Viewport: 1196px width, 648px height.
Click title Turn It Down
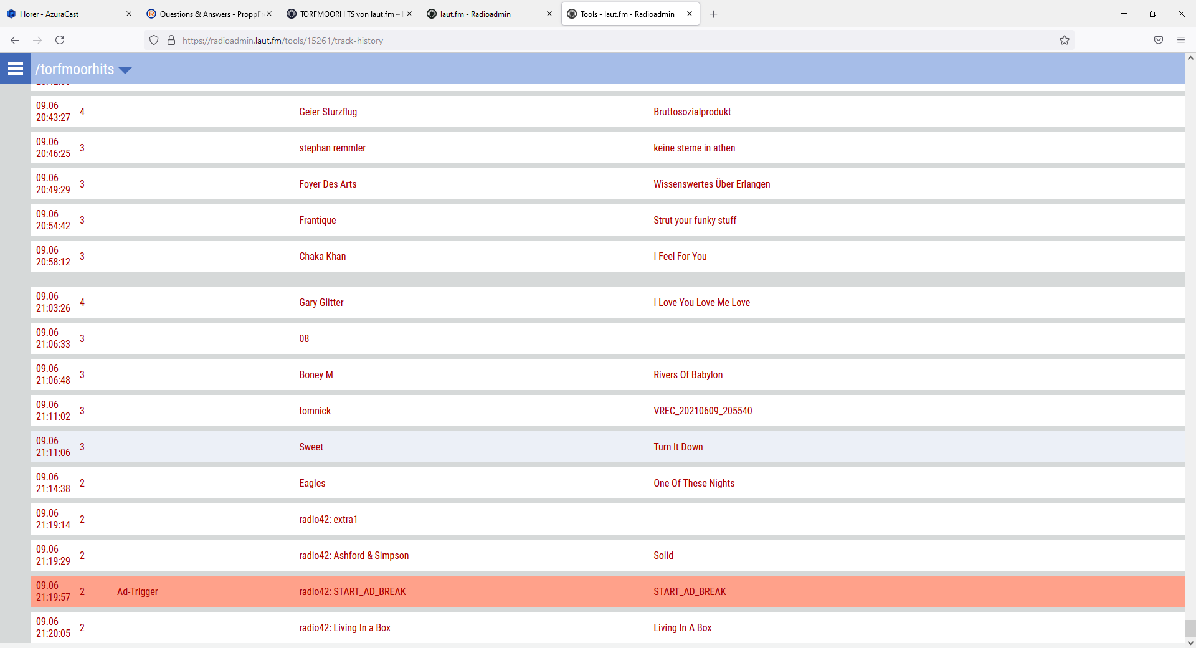pyautogui.click(x=678, y=447)
